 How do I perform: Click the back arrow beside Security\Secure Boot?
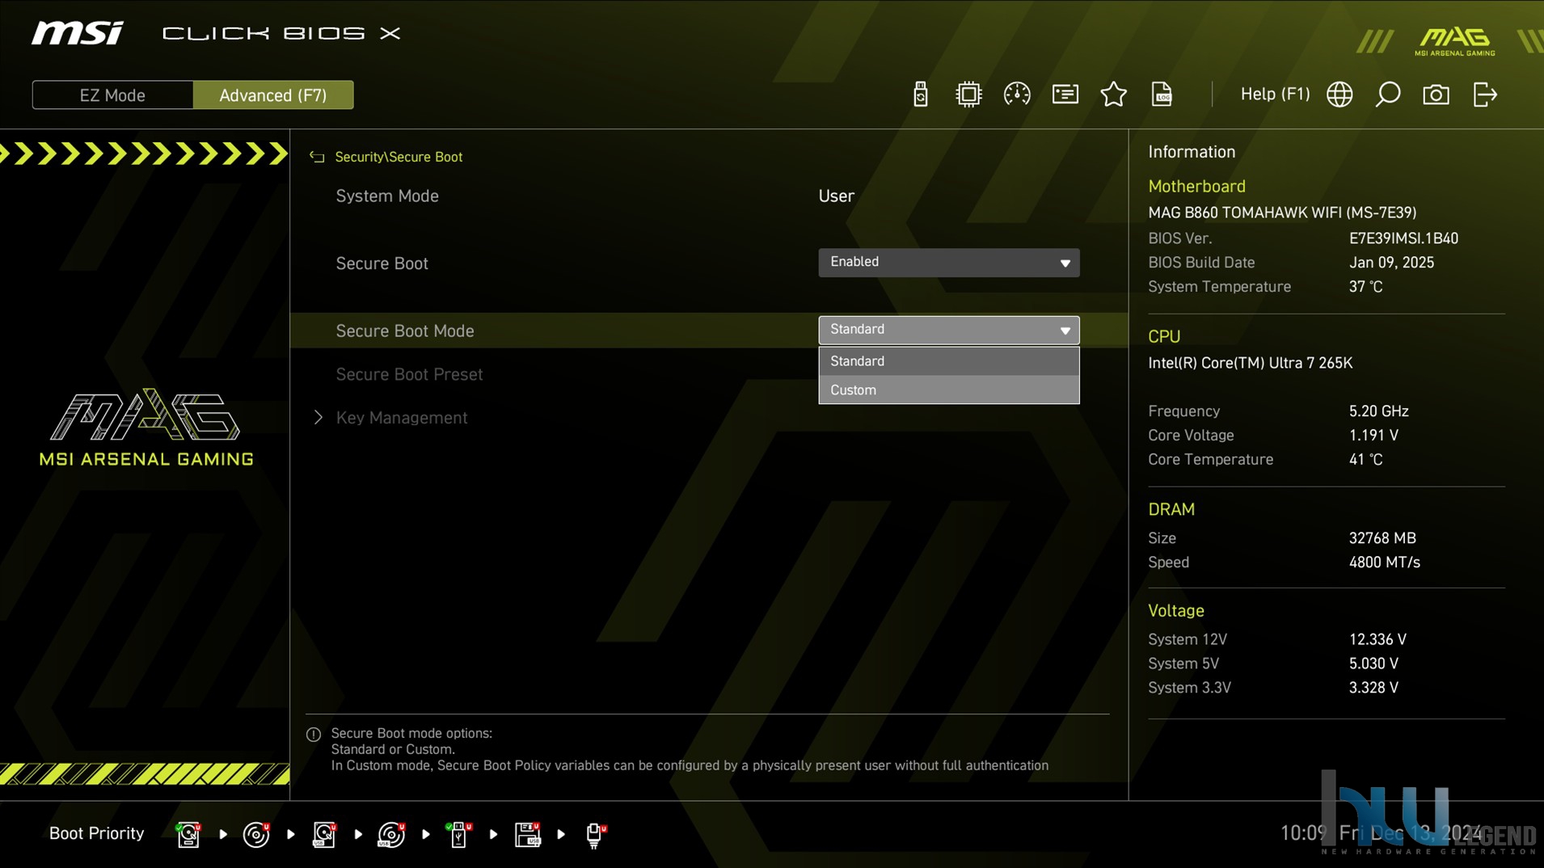[x=317, y=157]
